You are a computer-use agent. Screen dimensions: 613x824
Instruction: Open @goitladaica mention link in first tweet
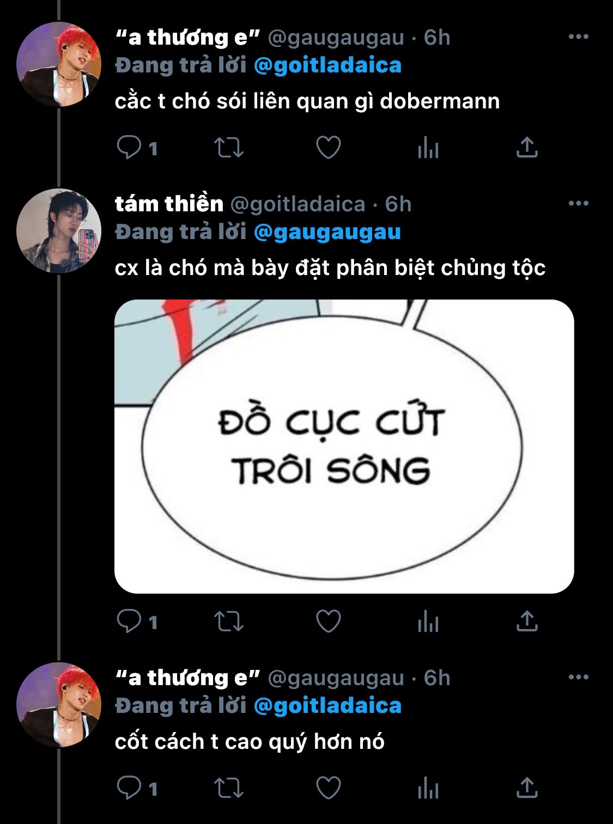coord(327,66)
